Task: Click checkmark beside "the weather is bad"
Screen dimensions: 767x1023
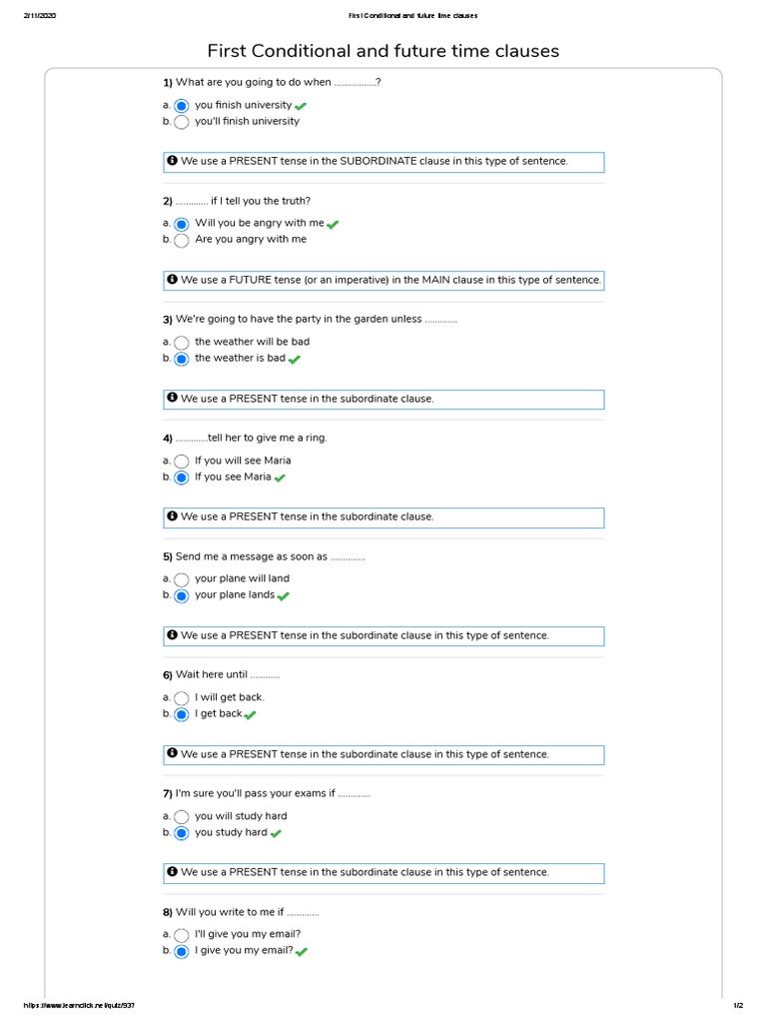Action: coord(295,359)
